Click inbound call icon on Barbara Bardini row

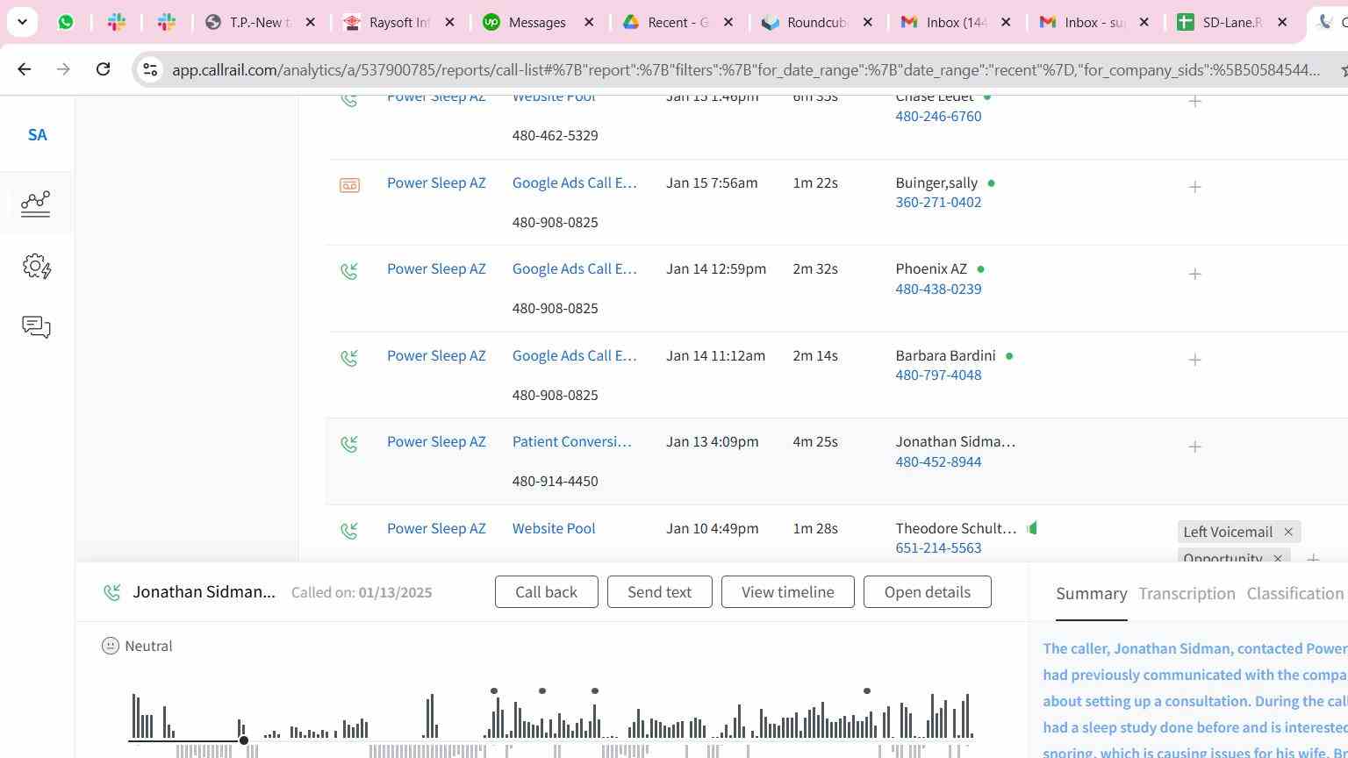(349, 357)
